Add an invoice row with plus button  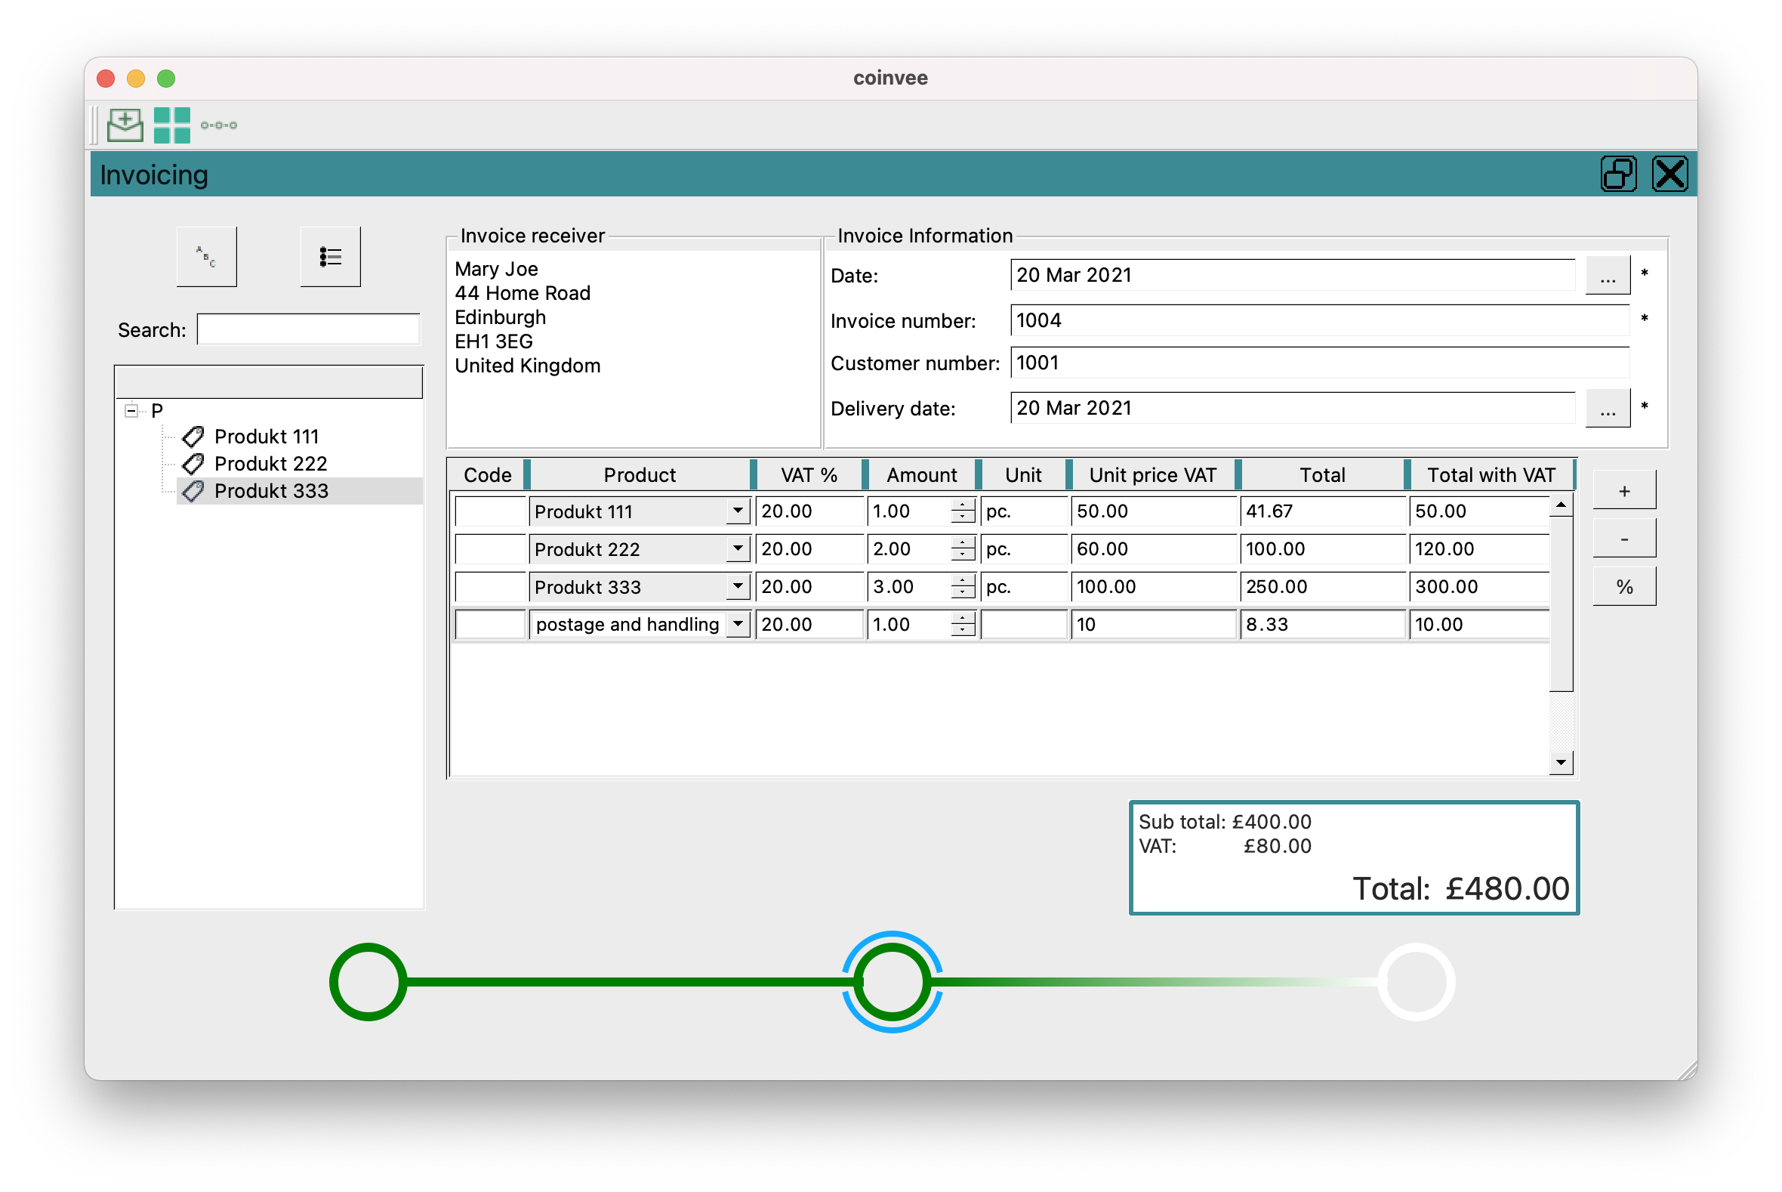(x=1623, y=490)
